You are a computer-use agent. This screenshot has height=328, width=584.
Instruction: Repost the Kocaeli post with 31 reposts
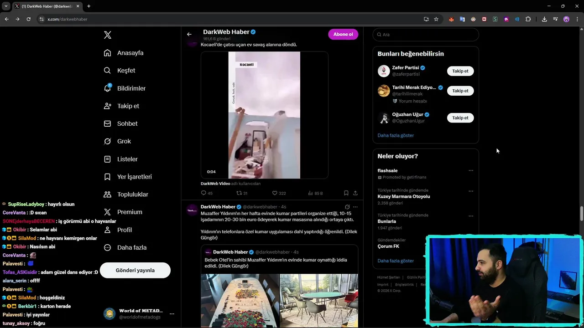241,193
